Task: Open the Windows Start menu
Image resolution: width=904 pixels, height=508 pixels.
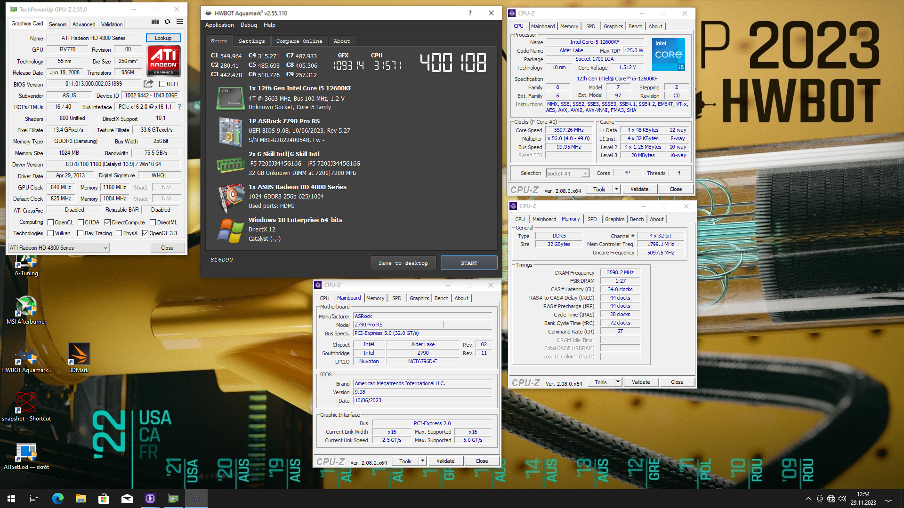Action: (11, 499)
